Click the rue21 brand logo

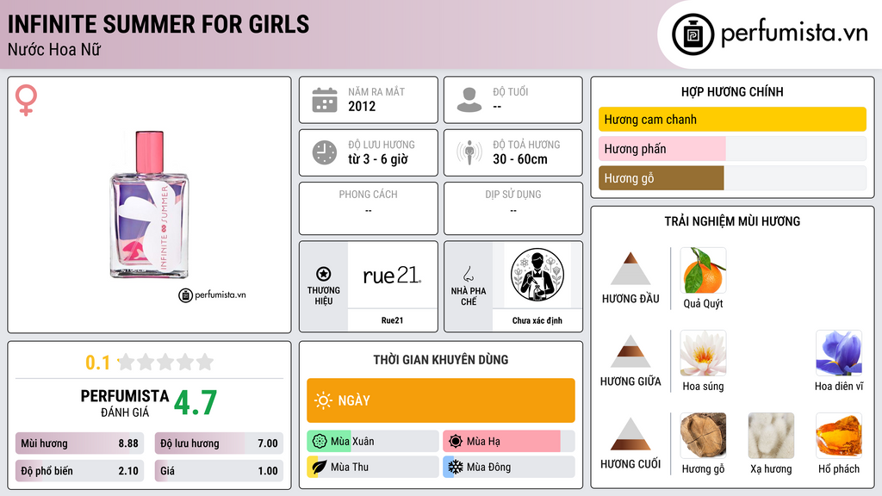point(392,275)
